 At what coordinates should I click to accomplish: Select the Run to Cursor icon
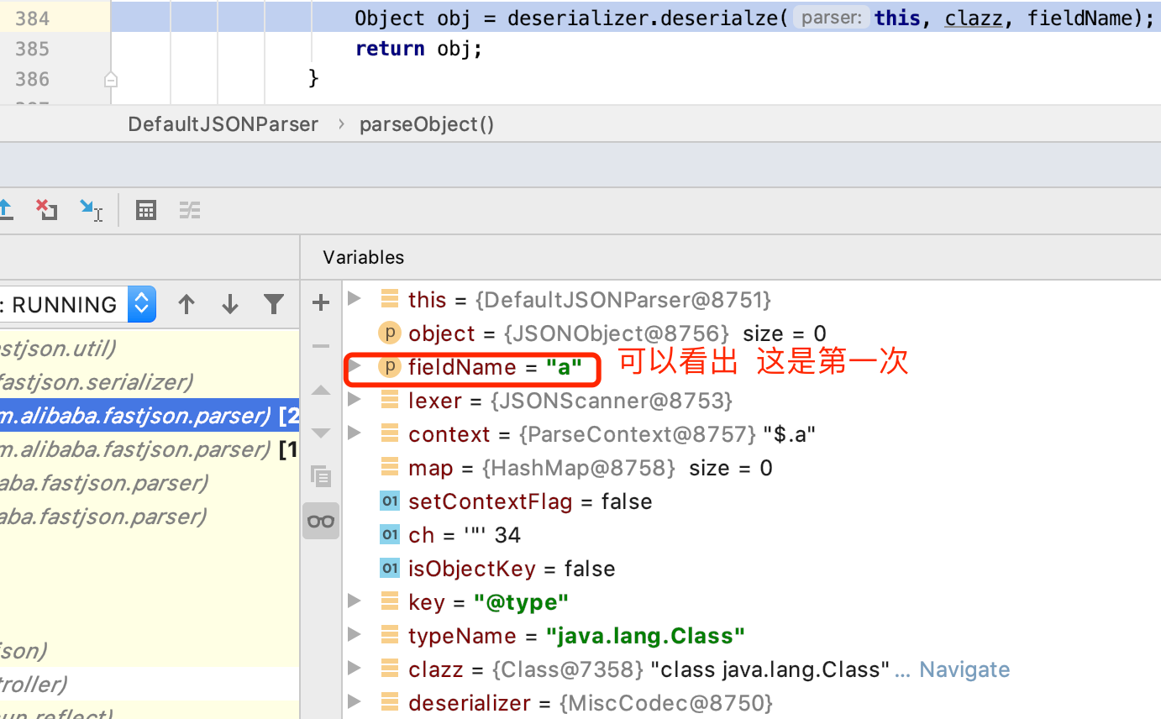(91, 210)
